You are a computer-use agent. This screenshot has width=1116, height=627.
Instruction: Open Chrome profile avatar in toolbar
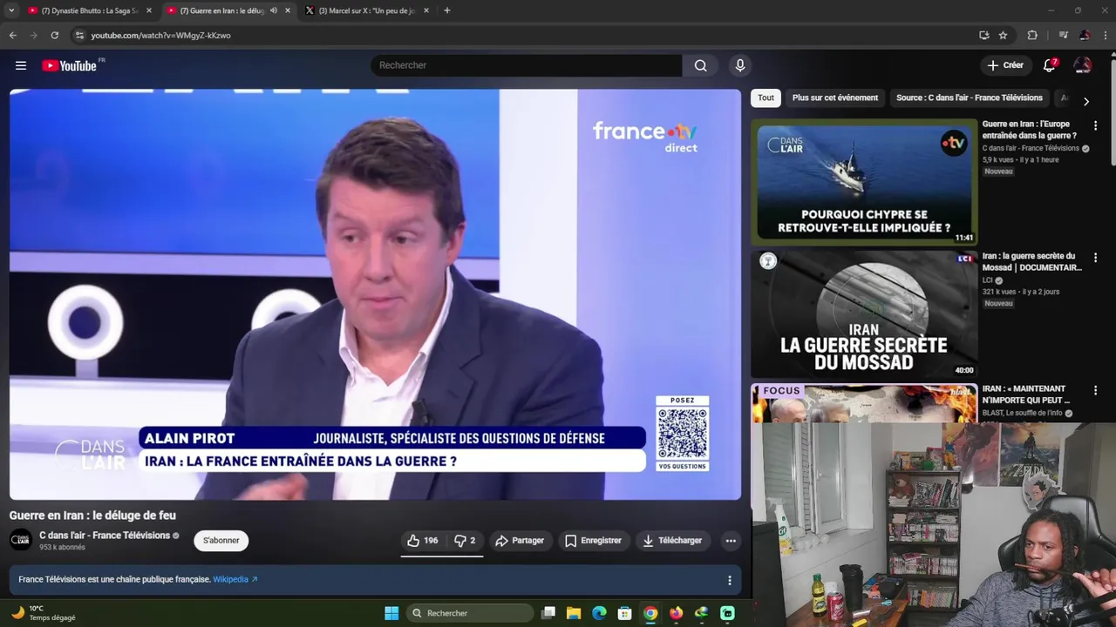coord(1084,35)
